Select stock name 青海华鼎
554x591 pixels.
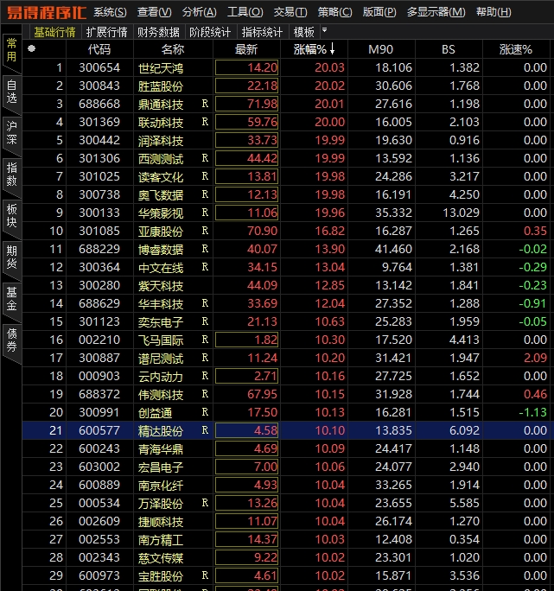pos(161,449)
